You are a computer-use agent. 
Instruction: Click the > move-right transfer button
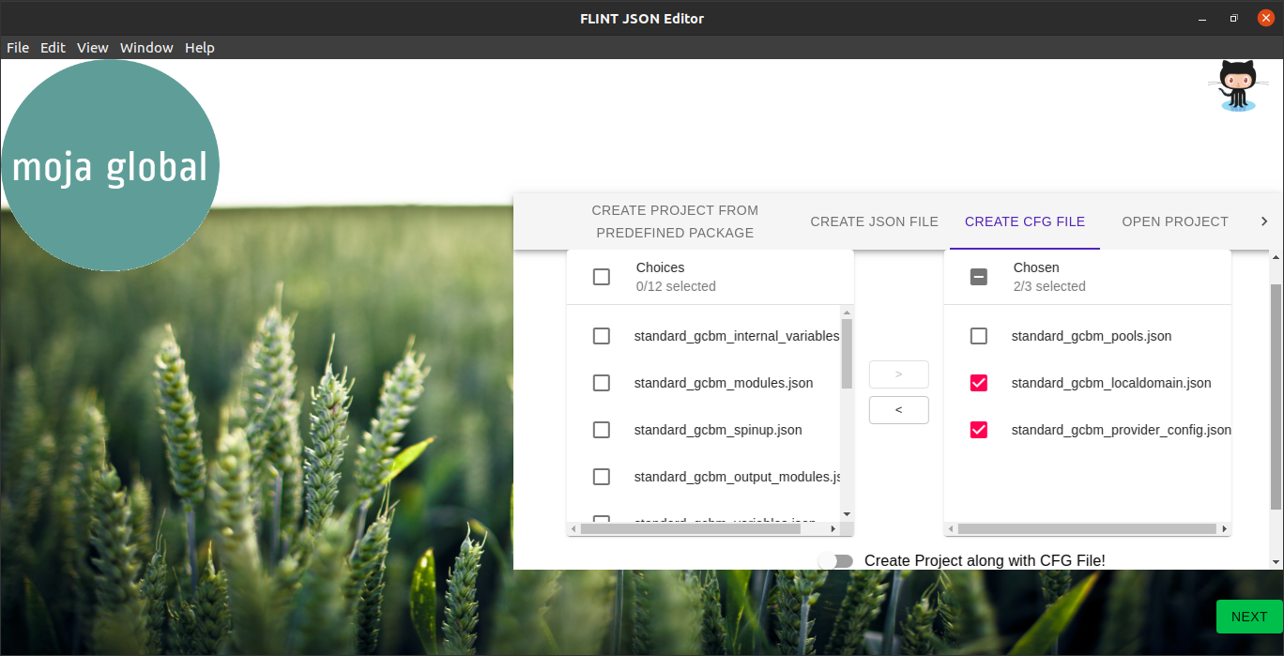(899, 374)
